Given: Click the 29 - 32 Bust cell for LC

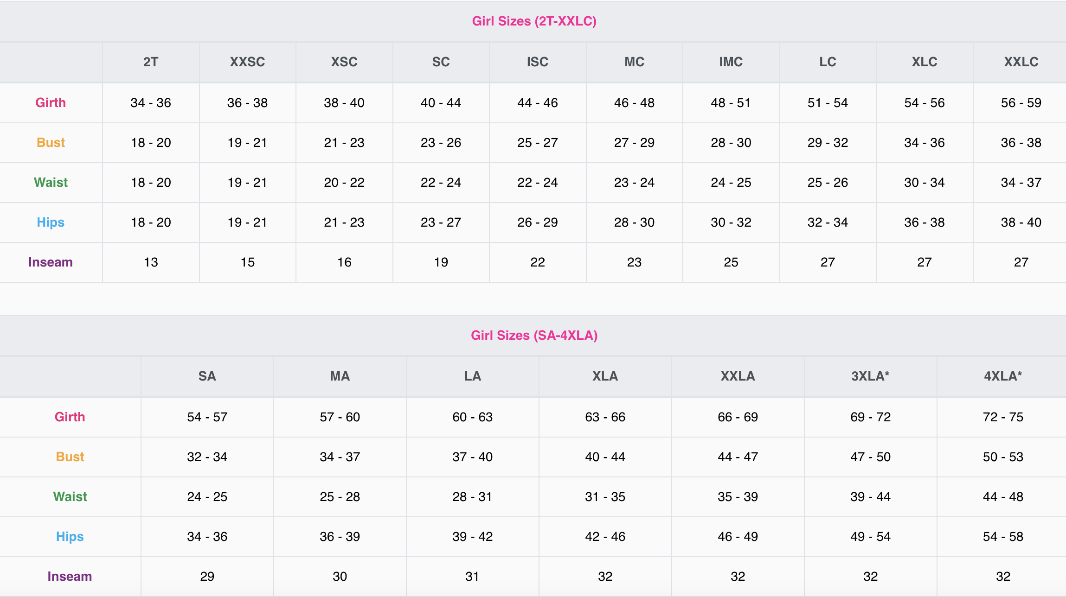Looking at the screenshot, I should [x=828, y=143].
